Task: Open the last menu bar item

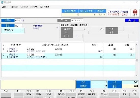Action: coord(45,7)
